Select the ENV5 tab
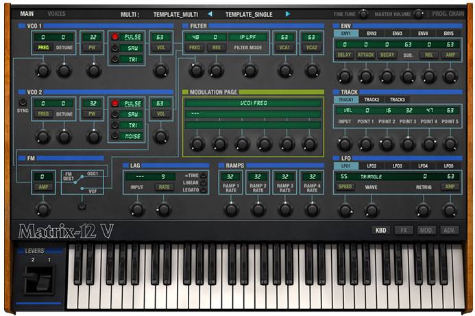This screenshot has height=316, width=475. [x=449, y=34]
